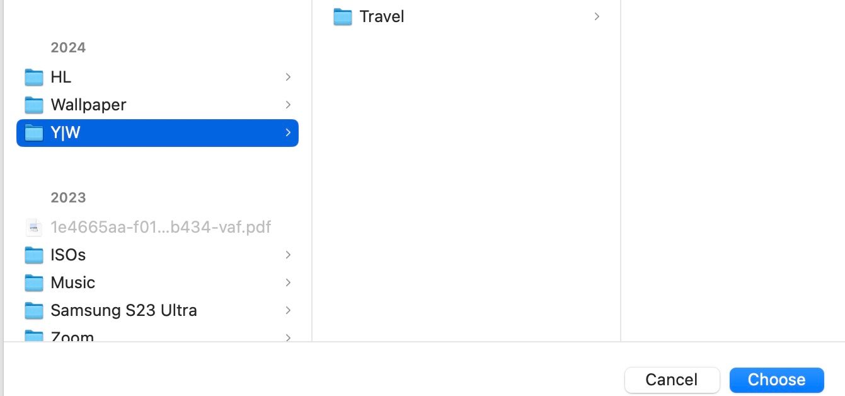Click the Samsung S23 Ultra folder icon
Viewport: 845px width, 396px height.
pos(33,310)
